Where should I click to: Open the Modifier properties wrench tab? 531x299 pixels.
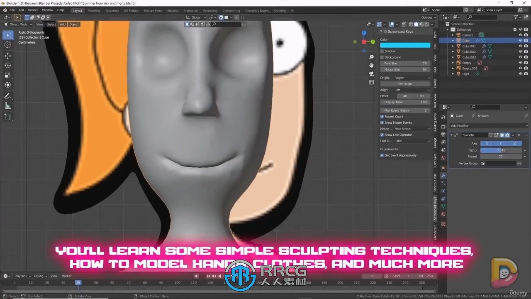[x=443, y=175]
